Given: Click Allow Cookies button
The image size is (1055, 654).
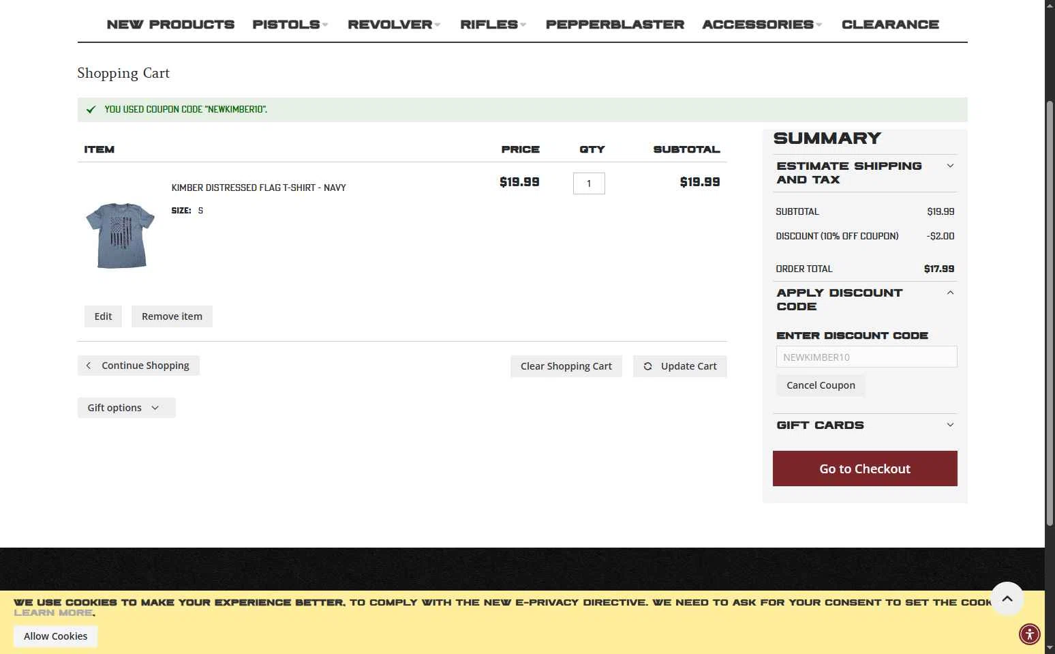Looking at the screenshot, I should 55,636.
